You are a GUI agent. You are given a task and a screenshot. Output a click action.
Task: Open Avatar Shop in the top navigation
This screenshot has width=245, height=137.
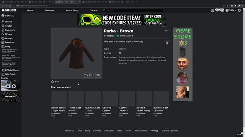(x=72, y=10)
